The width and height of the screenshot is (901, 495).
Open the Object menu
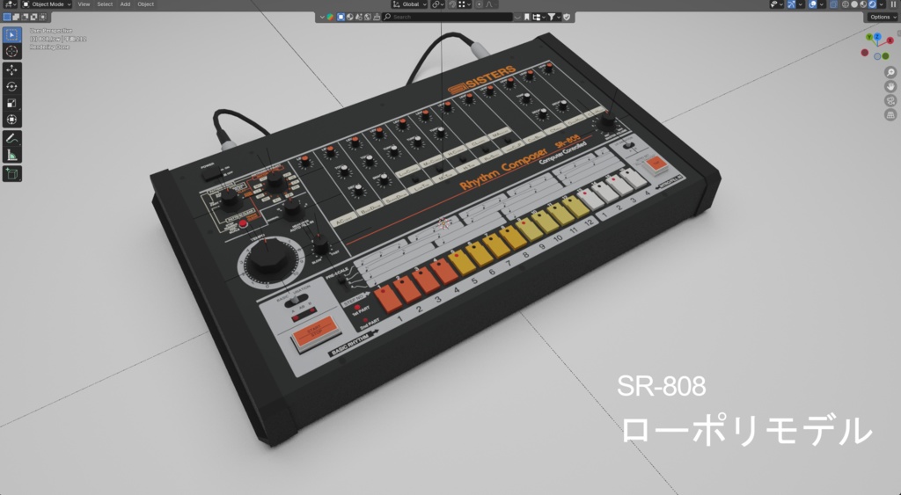point(145,4)
